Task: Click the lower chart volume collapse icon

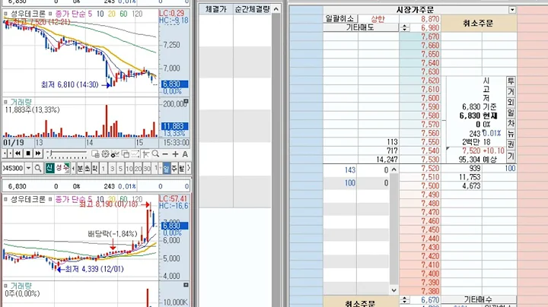Action: (x=186, y=285)
